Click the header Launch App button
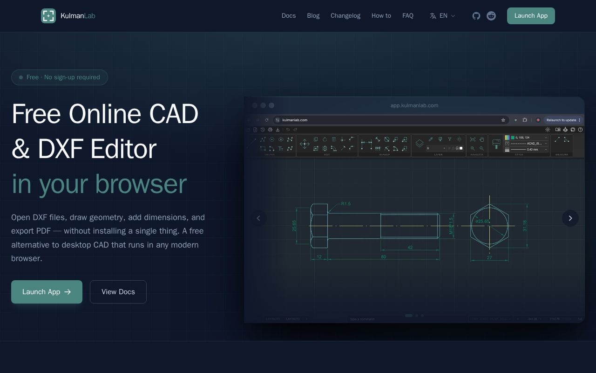The width and height of the screenshot is (596, 373). click(x=531, y=16)
